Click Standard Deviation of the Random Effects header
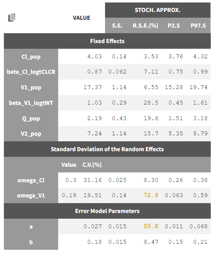This screenshot has width=215, height=254. click(107, 149)
